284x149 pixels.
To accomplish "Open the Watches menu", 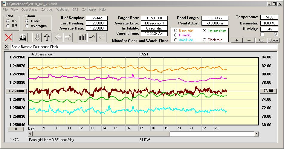I will [62, 10].
